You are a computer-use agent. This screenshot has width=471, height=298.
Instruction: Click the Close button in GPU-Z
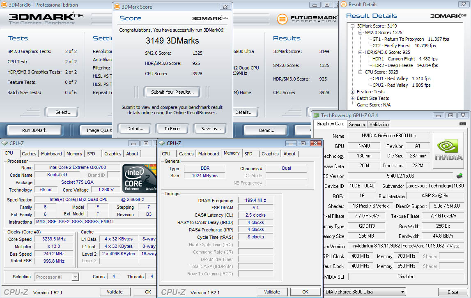pyautogui.click(x=453, y=292)
